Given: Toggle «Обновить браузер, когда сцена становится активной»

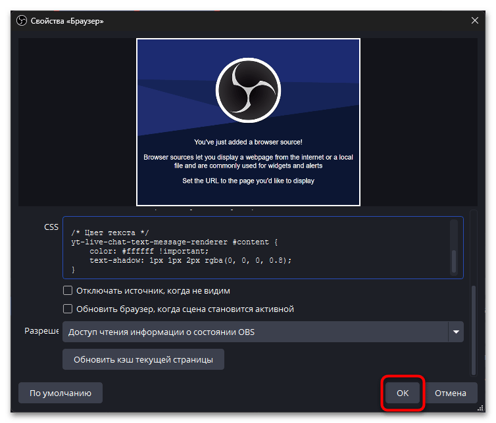Looking at the screenshot, I should point(68,309).
